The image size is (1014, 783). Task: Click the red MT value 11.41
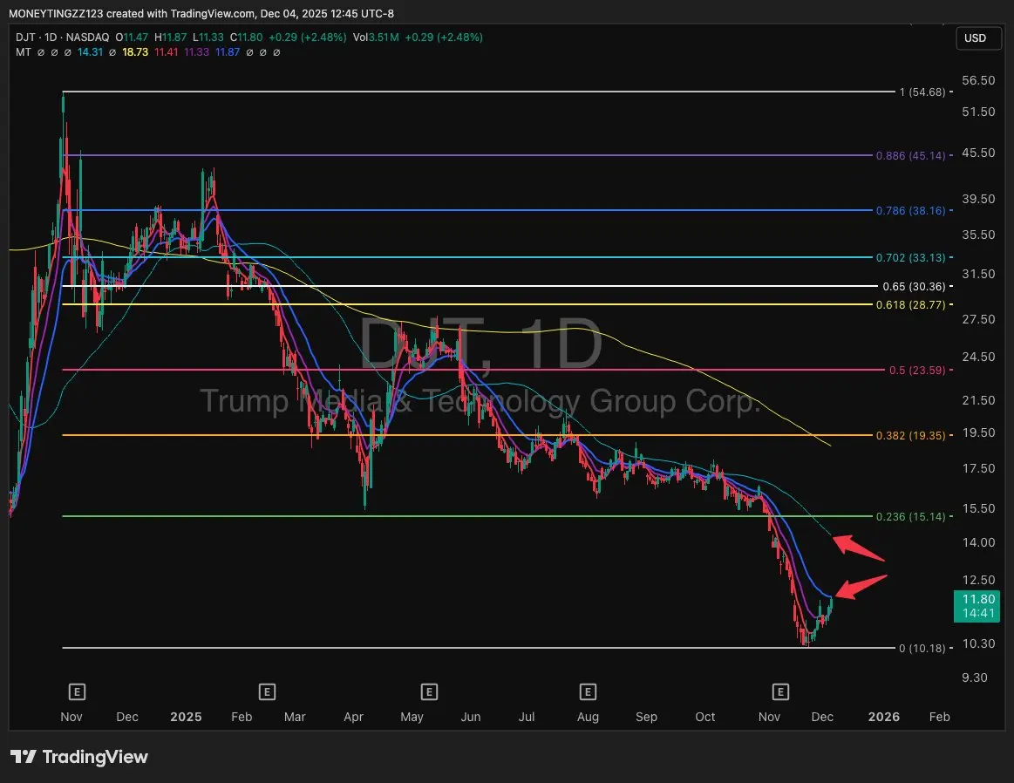pyautogui.click(x=167, y=52)
